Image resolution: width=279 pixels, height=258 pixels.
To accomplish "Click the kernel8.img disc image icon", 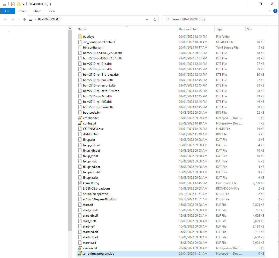I will 80,183.
